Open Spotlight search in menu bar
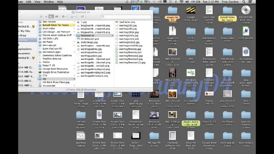The width and height of the screenshot is (274, 154). click(x=244, y=2)
